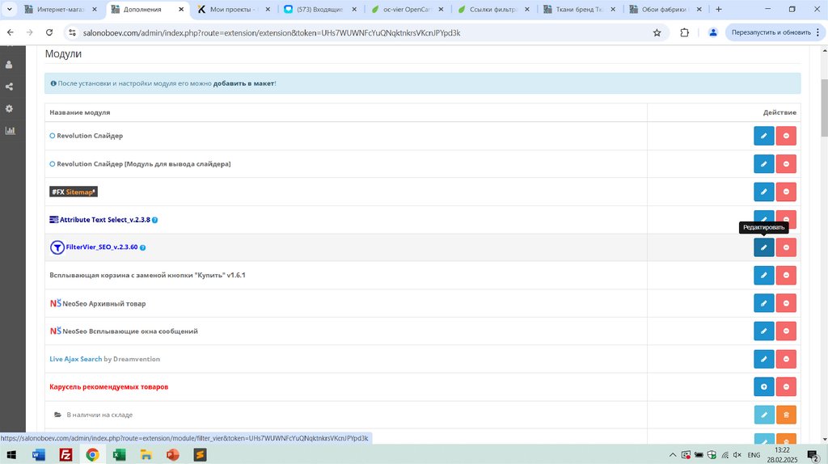
Task: Open the marketing share sidebar icon
Action: [9, 86]
